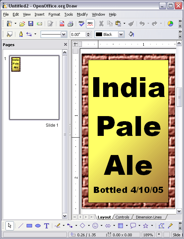Open the New document dropdown arrow
This screenshot has height=239, width=184.
(x=15, y=24)
